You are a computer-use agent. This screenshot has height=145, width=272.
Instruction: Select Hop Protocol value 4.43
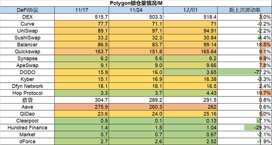pyautogui.click(x=190, y=93)
